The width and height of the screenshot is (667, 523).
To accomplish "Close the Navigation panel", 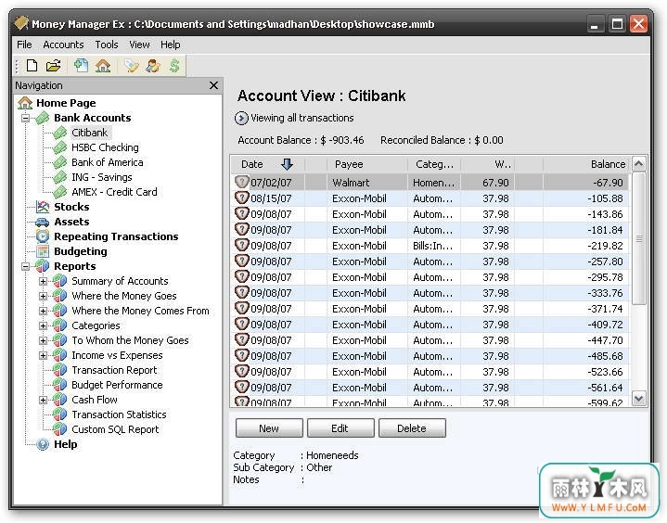I will coord(214,85).
